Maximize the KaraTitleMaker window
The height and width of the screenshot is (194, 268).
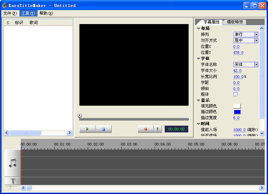point(255,6)
